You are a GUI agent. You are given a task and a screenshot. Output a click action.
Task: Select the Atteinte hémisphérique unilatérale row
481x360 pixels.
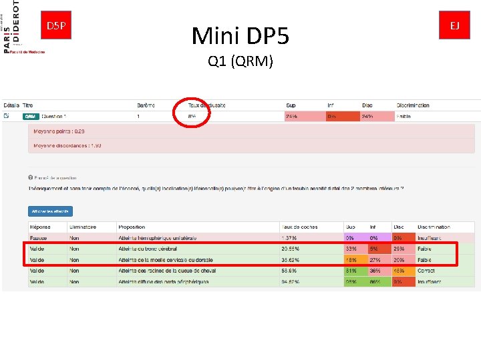pos(251,238)
